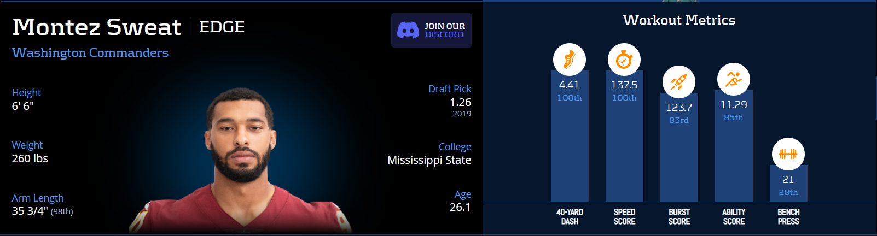This screenshot has width=877, height=236.
Task: Click the Discord logo icon
Action: point(408,30)
